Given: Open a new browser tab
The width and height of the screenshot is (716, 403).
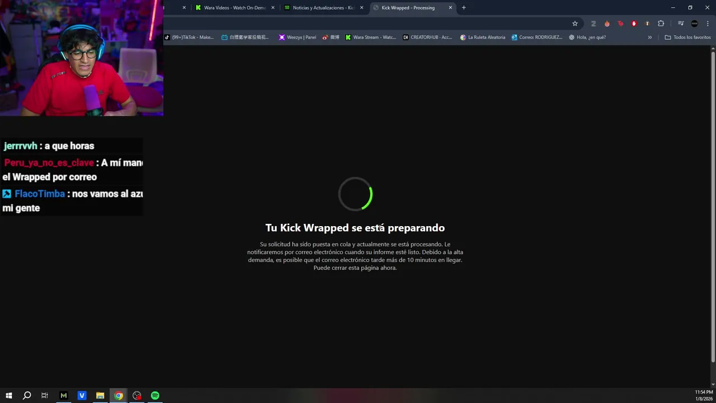Looking at the screenshot, I should pyautogui.click(x=464, y=8).
